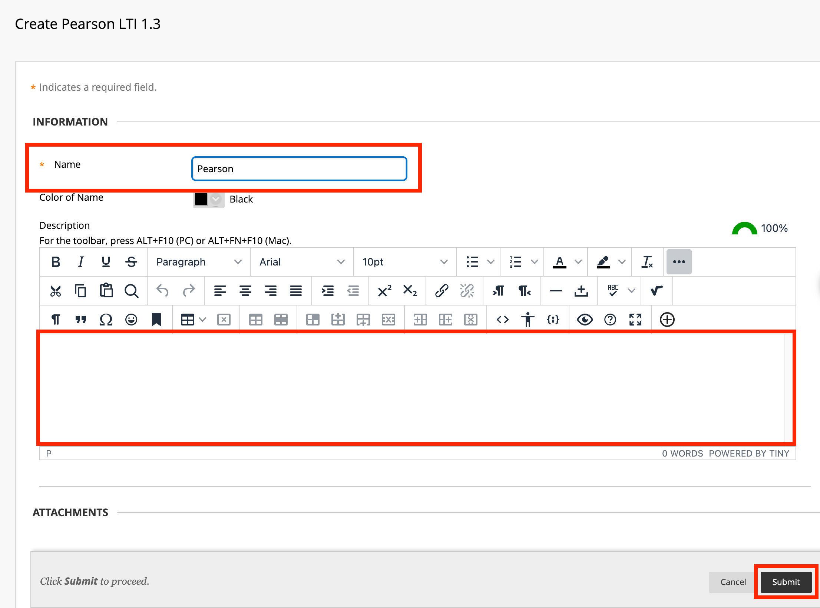The width and height of the screenshot is (820, 608).
Task: Insert anchor bookmark icon
Action: pos(156,320)
